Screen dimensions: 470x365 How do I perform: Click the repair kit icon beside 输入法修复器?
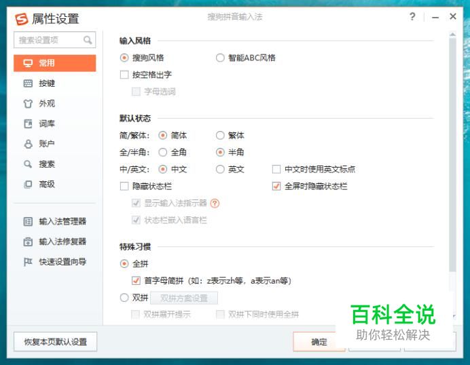[28, 242]
